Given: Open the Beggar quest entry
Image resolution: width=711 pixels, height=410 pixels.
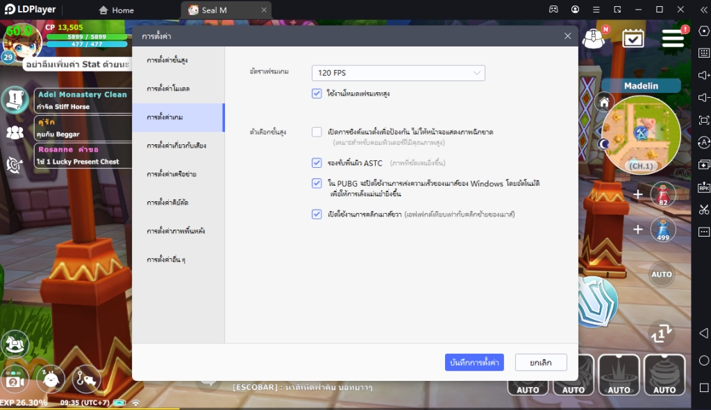Looking at the screenshot, I should (x=83, y=128).
